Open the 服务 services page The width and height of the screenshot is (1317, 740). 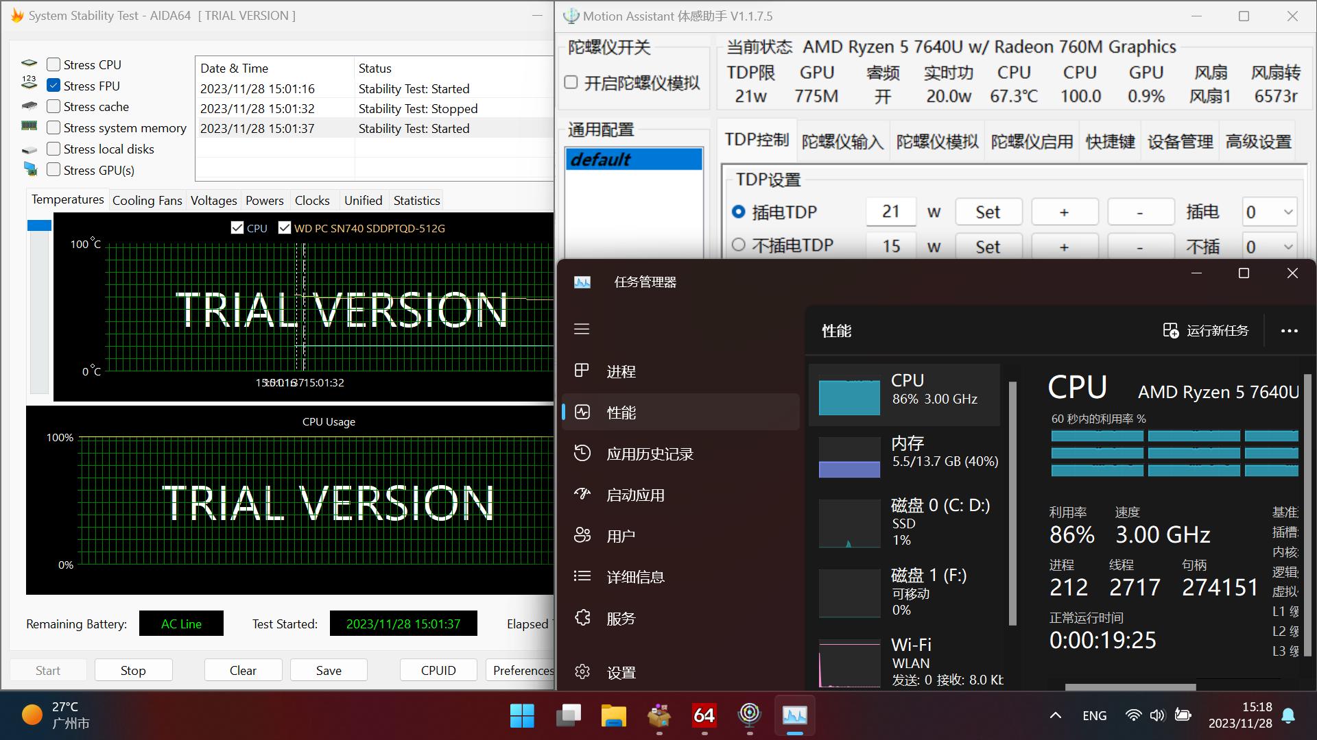point(621,618)
